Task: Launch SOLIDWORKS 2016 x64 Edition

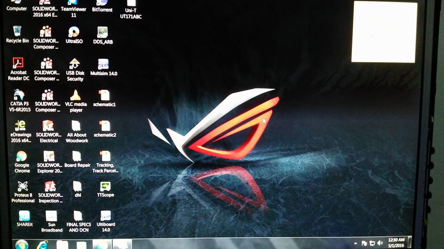Action: (x=45, y=8)
